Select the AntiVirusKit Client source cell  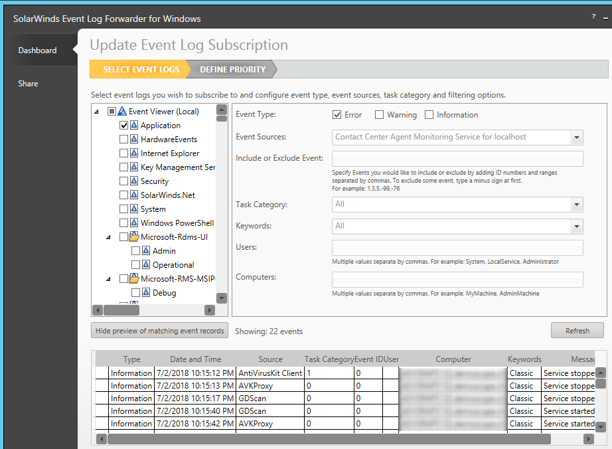click(x=270, y=373)
